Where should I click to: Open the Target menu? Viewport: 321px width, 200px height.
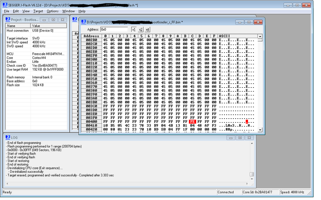point(38,11)
